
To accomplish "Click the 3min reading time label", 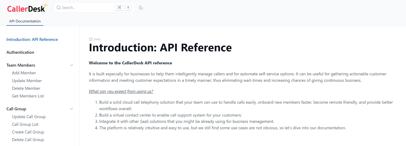I will (97, 39).
